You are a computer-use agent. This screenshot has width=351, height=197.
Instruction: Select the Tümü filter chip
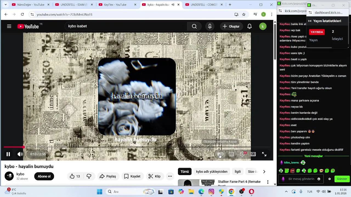(x=185, y=172)
